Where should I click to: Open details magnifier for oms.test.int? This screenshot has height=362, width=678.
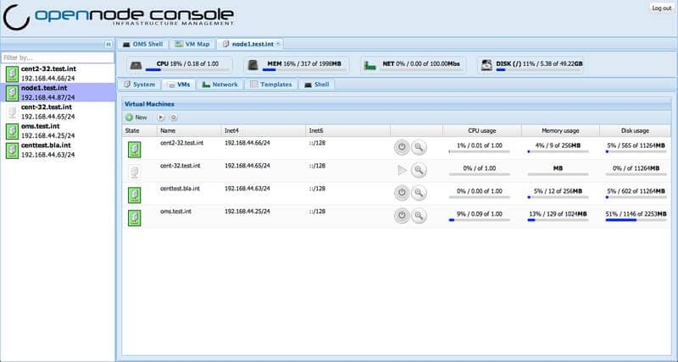click(x=419, y=216)
